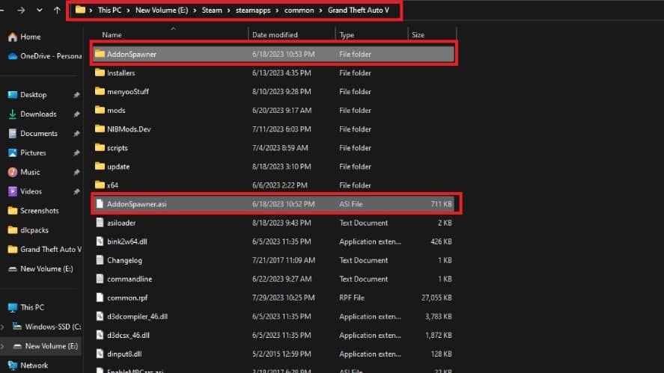Expand chevron after This PC breadcrumb

[128, 10]
